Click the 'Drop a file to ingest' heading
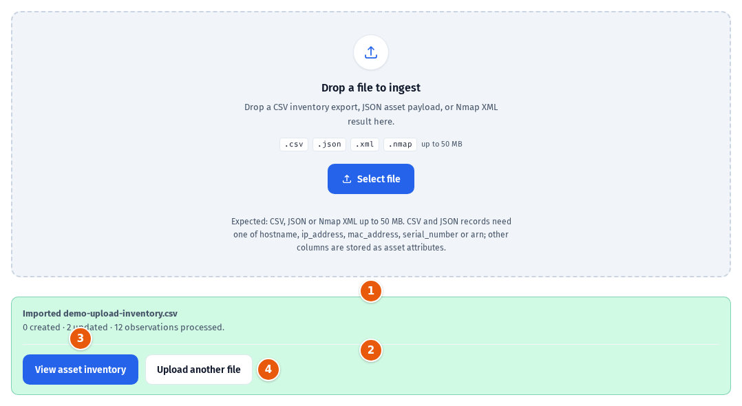Screen dimensions: 742x406 coord(371,87)
